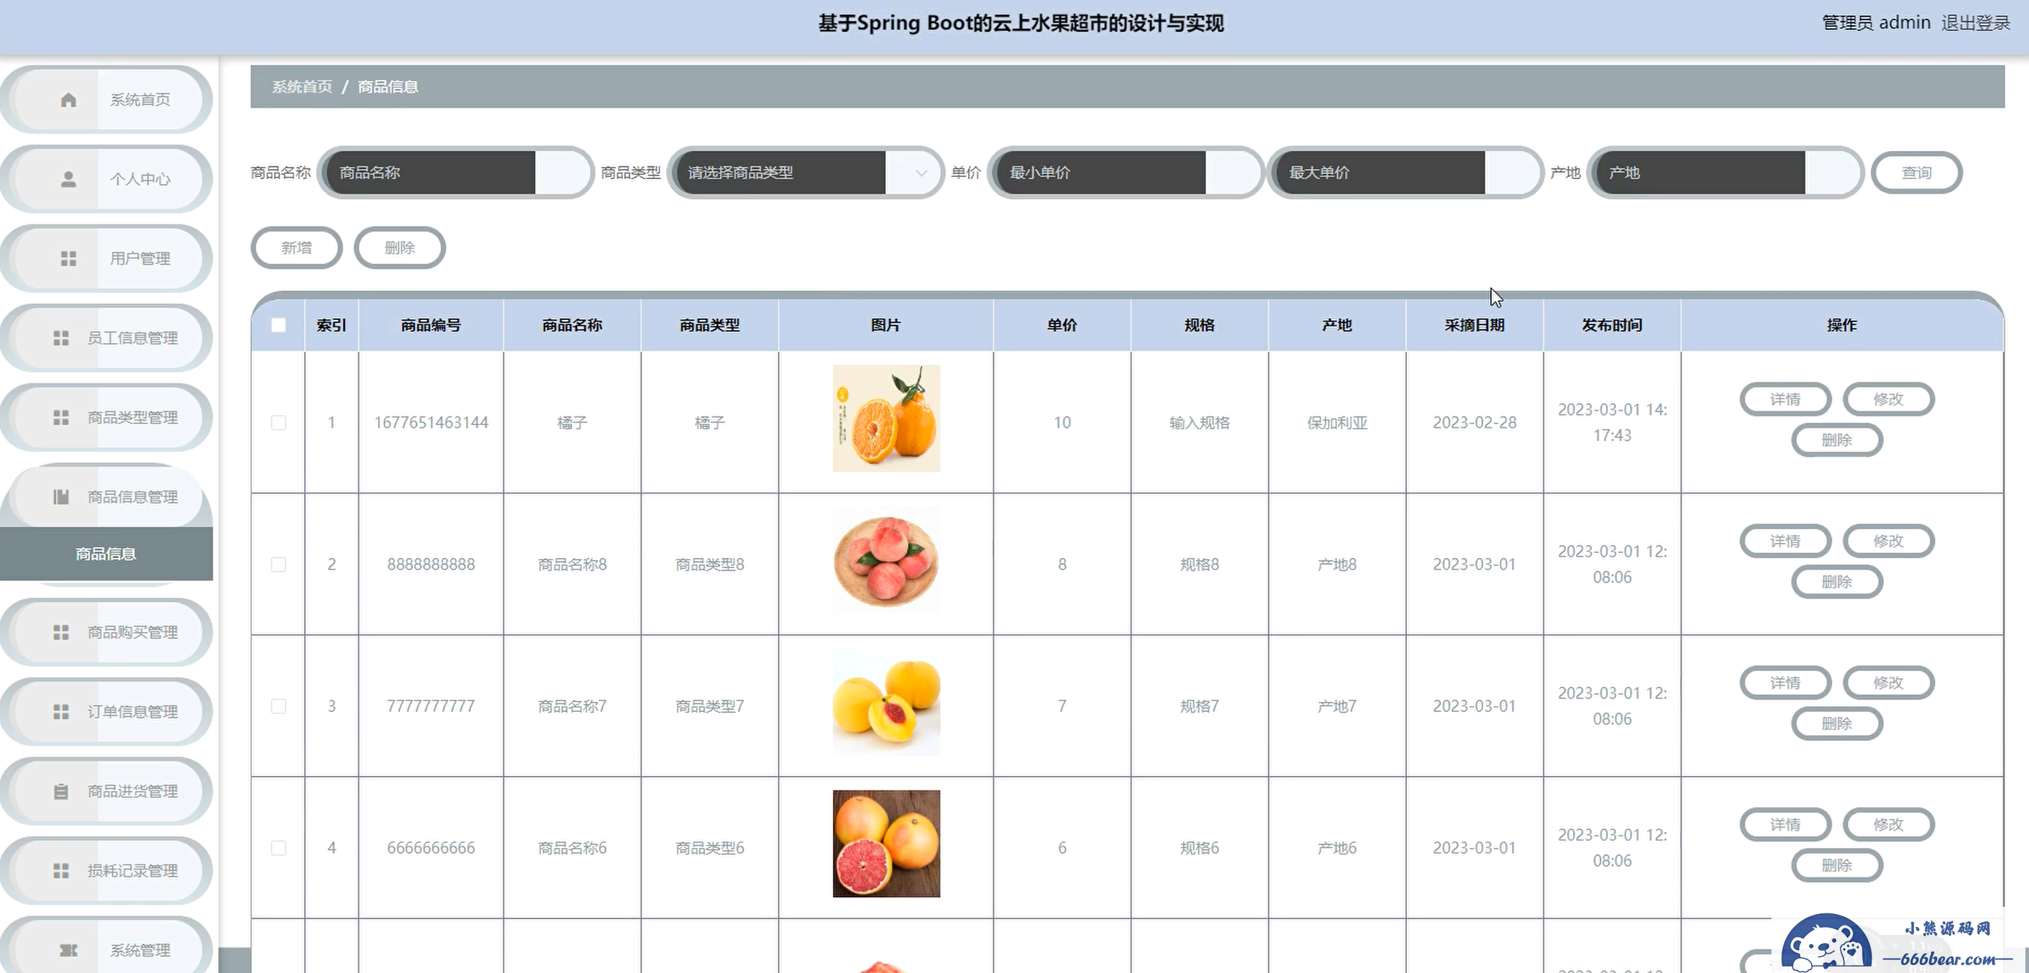This screenshot has width=2029, height=973.
Task: Click 修改 for the 商品名称6 row
Action: [x=1889, y=825]
